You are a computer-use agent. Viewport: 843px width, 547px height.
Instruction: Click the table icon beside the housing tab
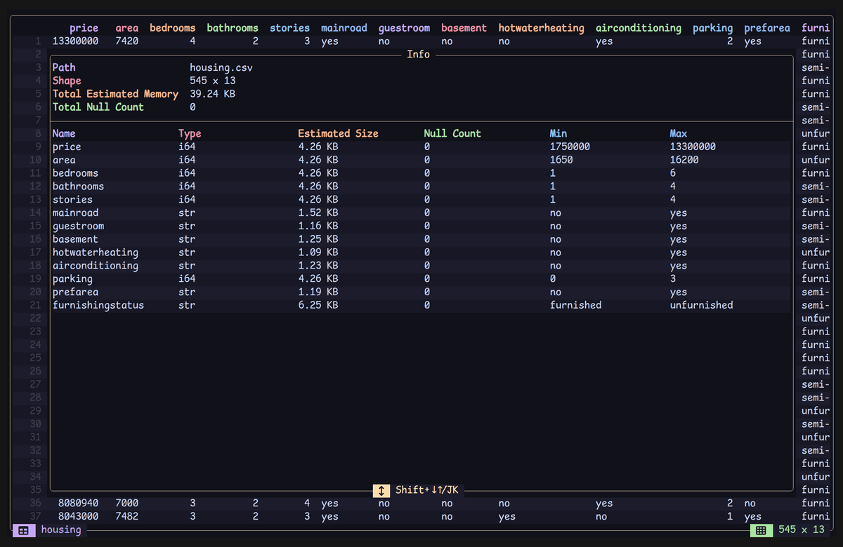[23, 531]
